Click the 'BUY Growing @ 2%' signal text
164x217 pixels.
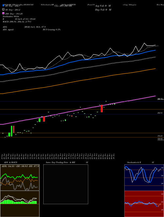click(51, 30)
